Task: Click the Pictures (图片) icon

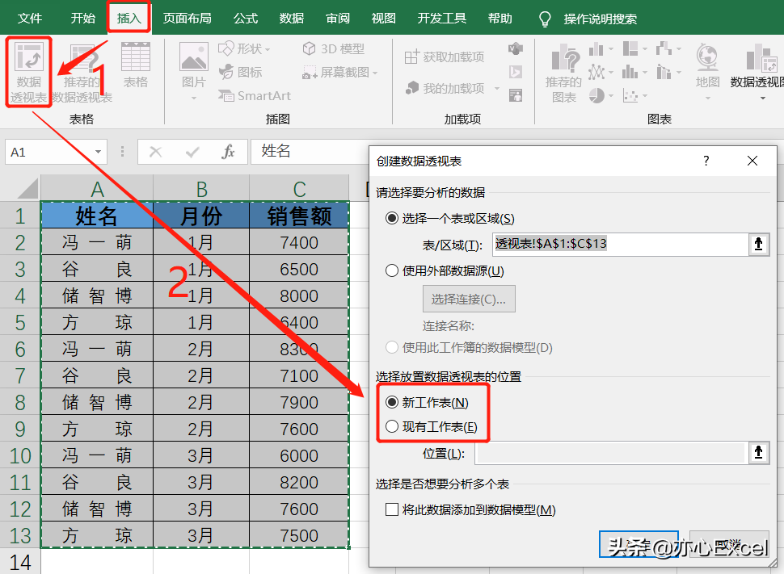Action: point(193,70)
